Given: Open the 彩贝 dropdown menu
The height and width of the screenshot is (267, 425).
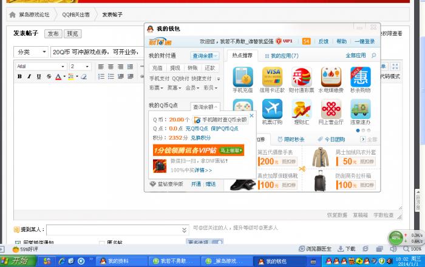Looking at the screenshot, I should coord(210,88).
